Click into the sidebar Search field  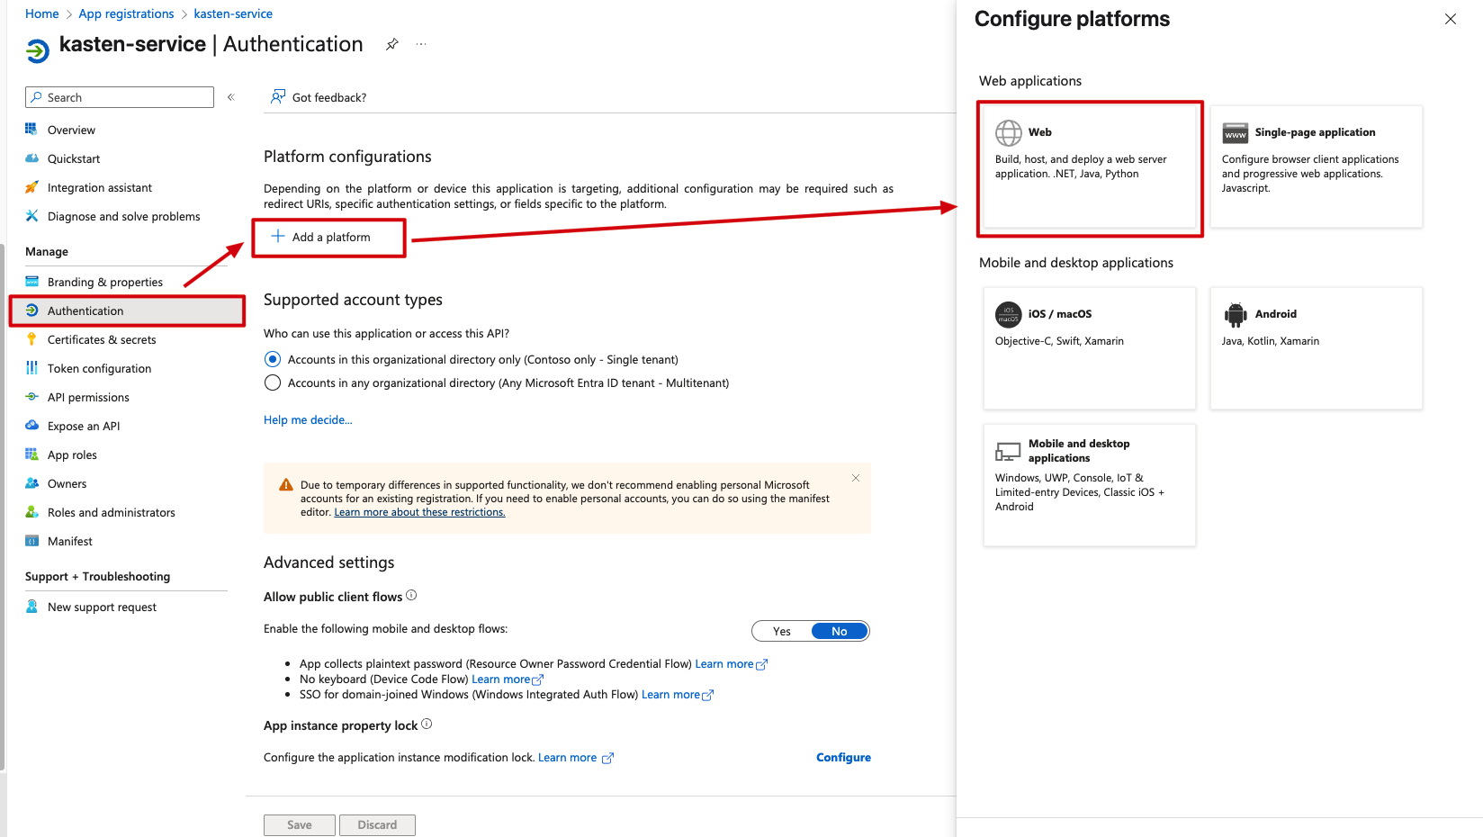point(120,97)
